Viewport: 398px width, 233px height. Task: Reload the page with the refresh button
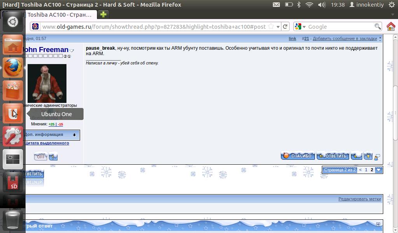285,26
